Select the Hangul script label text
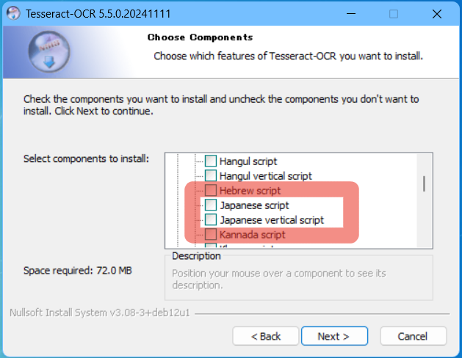Viewport: 462px width, 358px height. (248, 161)
